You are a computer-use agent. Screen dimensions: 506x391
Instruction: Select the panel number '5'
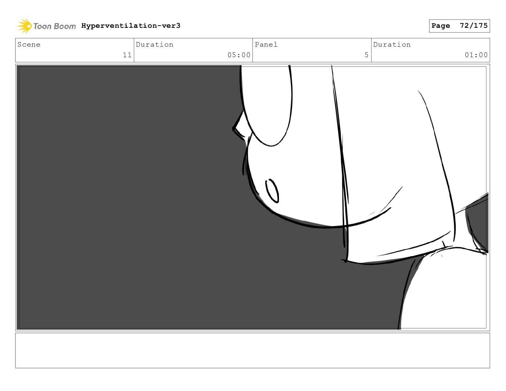click(x=366, y=55)
